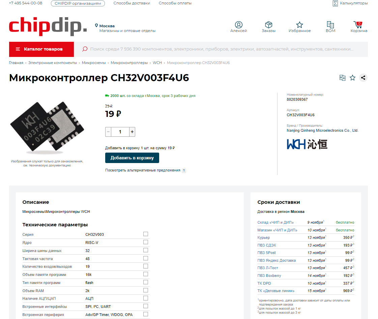The image size is (378, 319).
Task: Open the Избранное favorites star icon
Action: click(x=299, y=25)
